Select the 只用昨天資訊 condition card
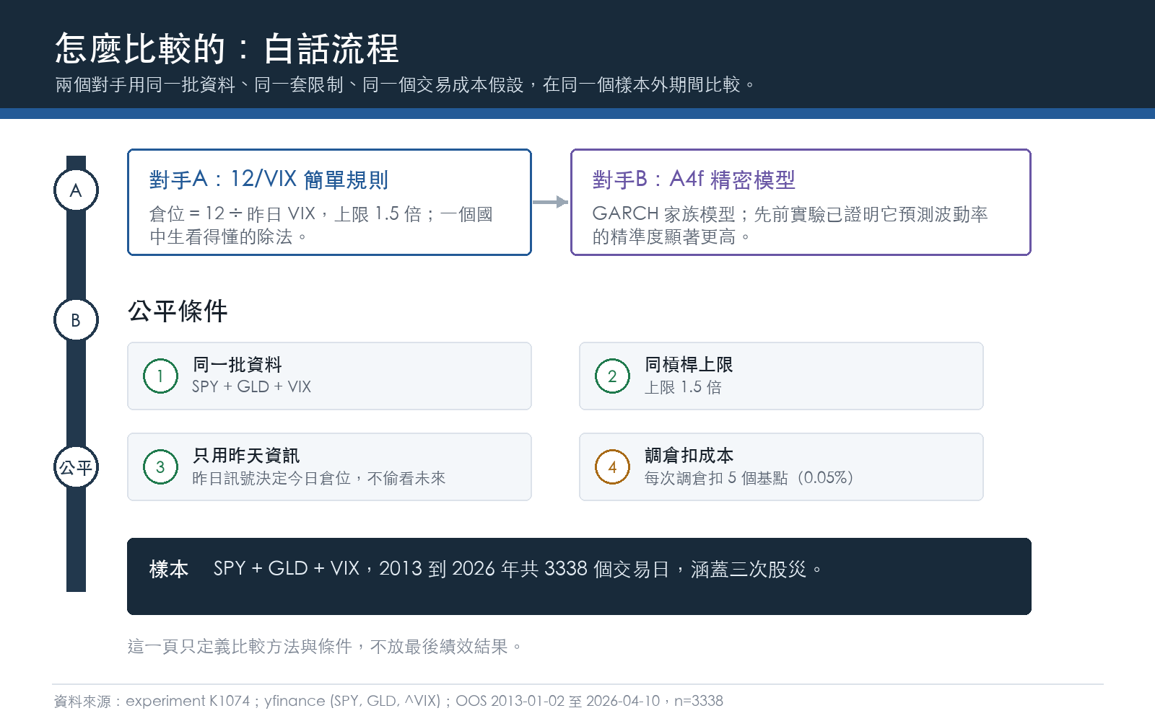The height and width of the screenshot is (721, 1155). 329,466
